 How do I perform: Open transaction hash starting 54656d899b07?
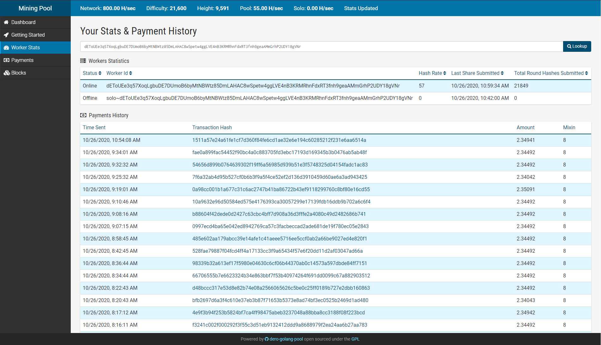point(280,165)
